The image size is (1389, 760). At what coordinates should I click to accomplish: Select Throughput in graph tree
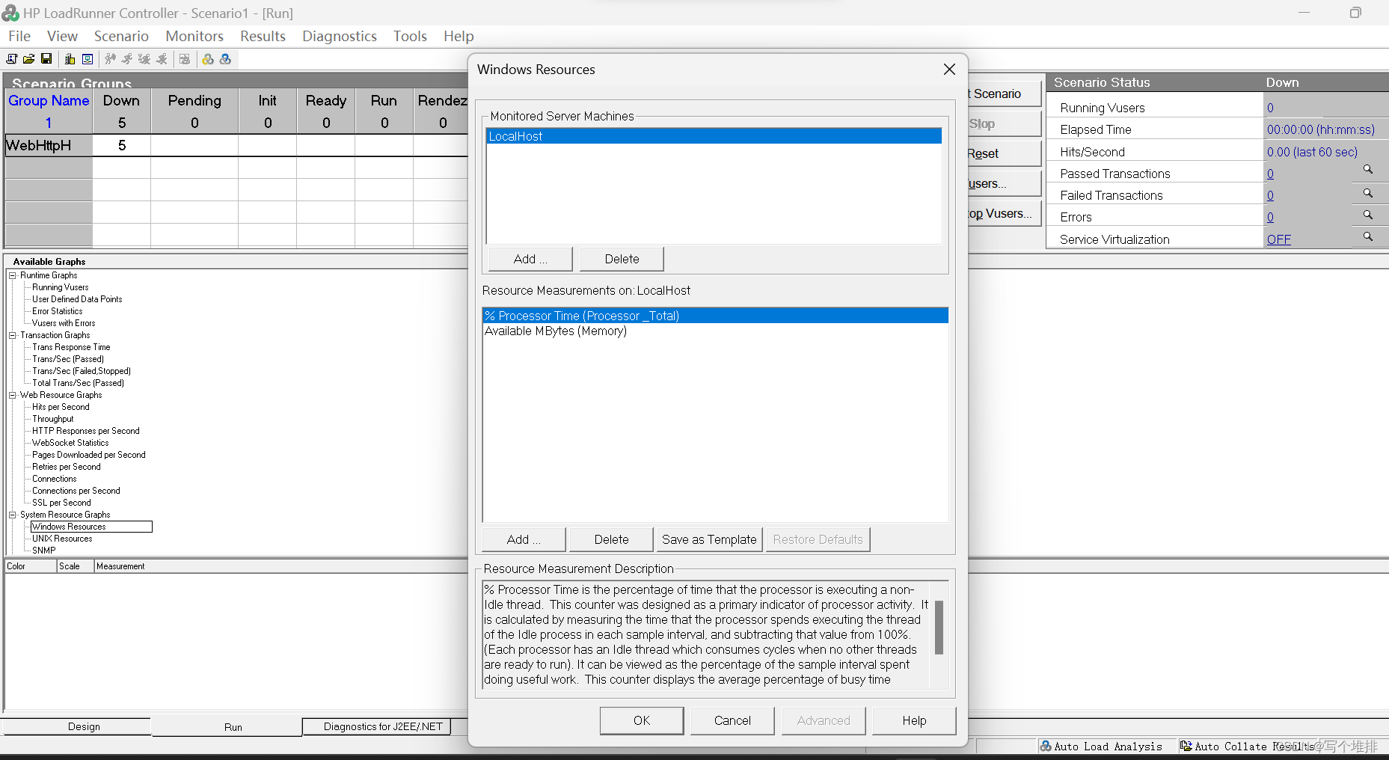[x=52, y=419]
